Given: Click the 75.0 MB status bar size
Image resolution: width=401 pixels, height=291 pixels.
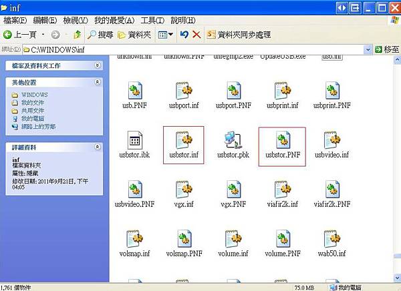Looking at the screenshot, I should pos(304,288).
